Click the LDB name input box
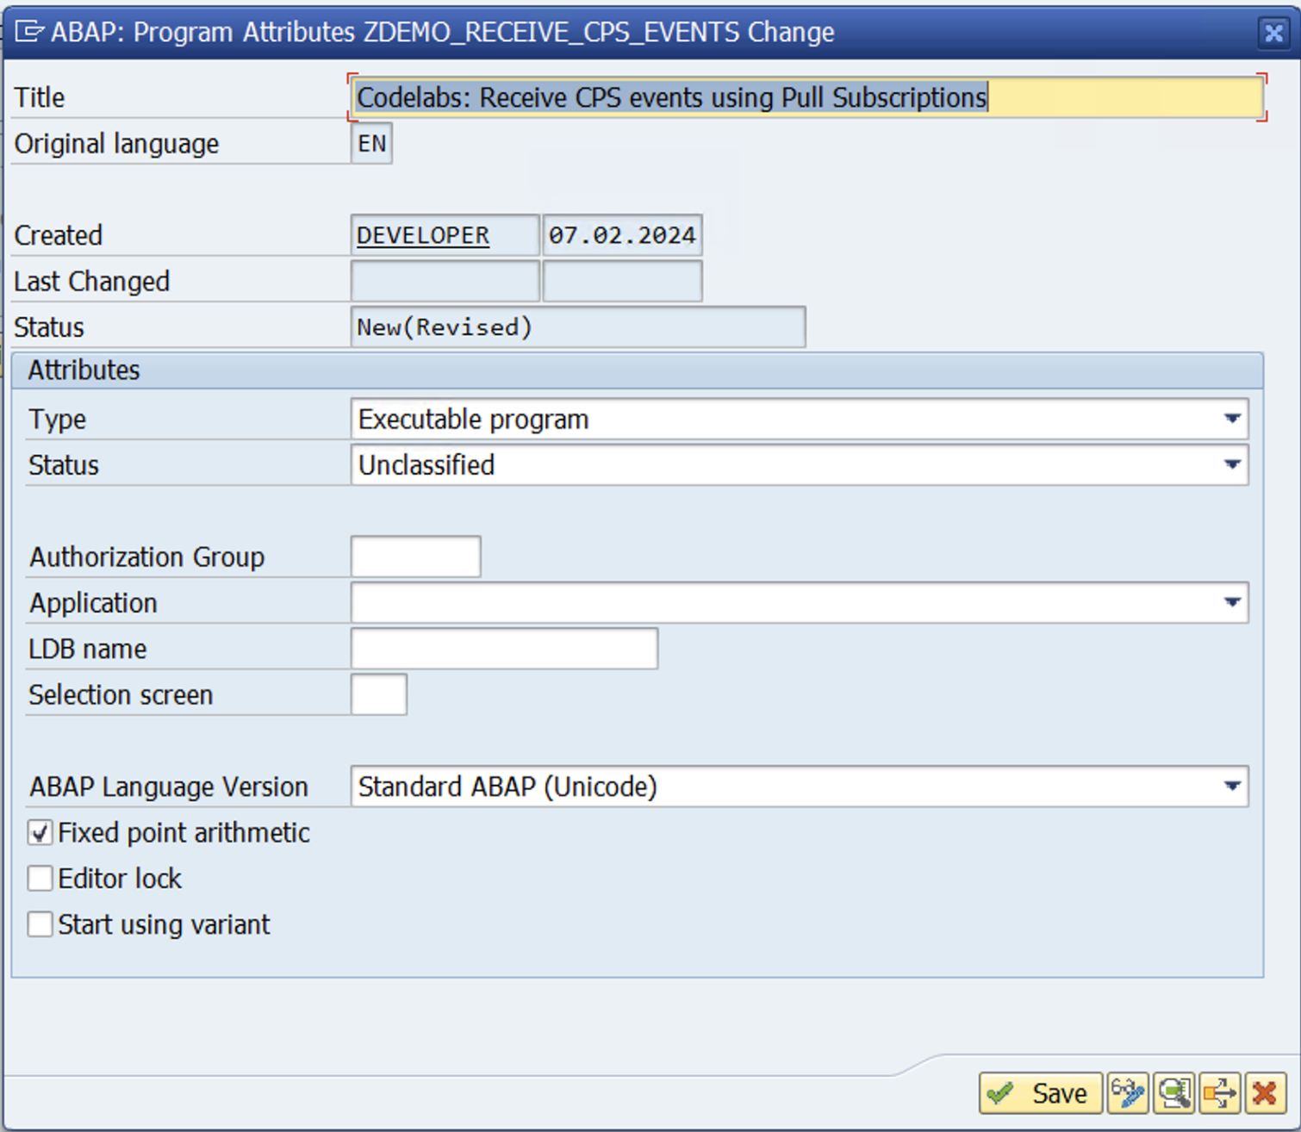This screenshot has width=1301, height=1132. tap(504, 649)
